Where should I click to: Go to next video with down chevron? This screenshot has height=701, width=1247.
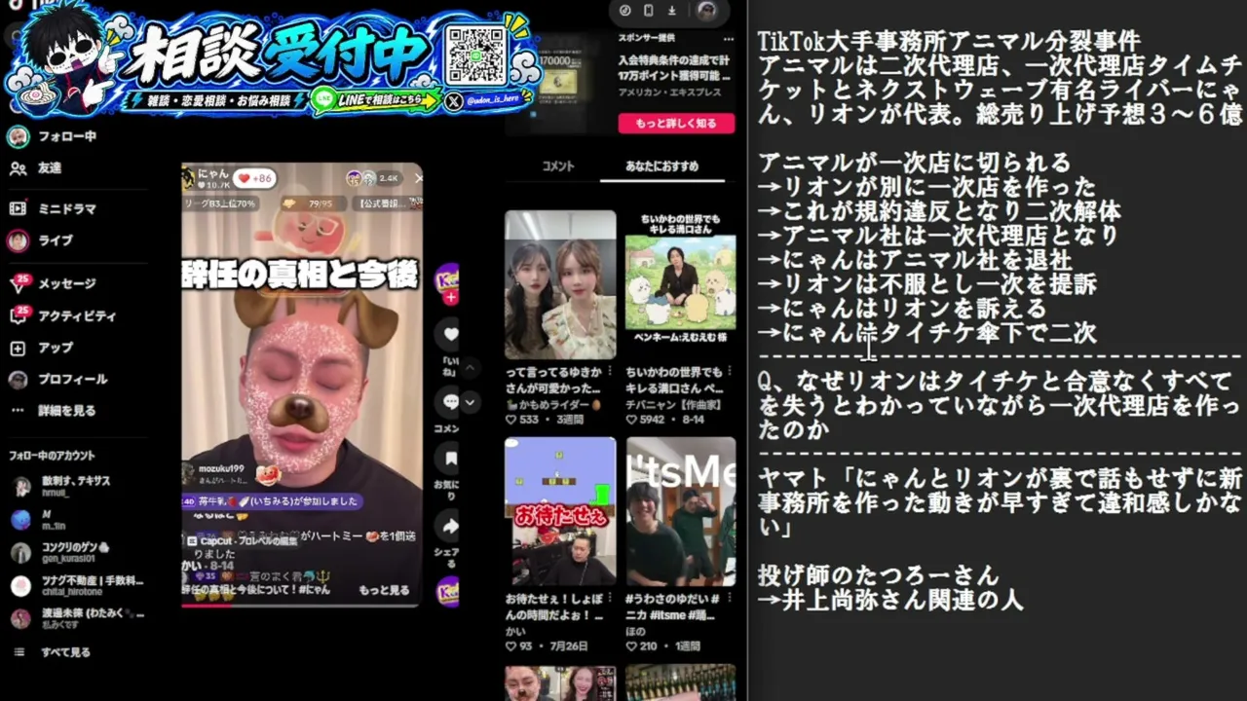[x=470, y=401]
